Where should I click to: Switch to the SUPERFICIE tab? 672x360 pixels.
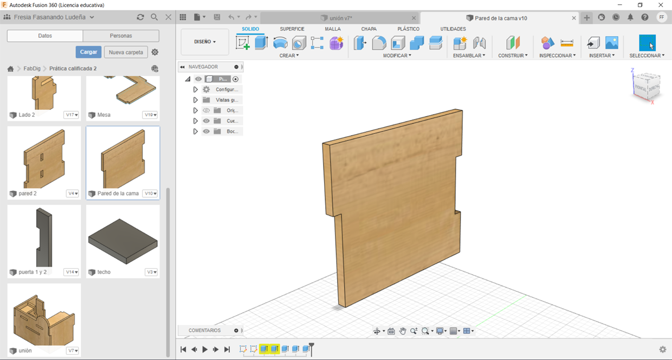point(292,29)
